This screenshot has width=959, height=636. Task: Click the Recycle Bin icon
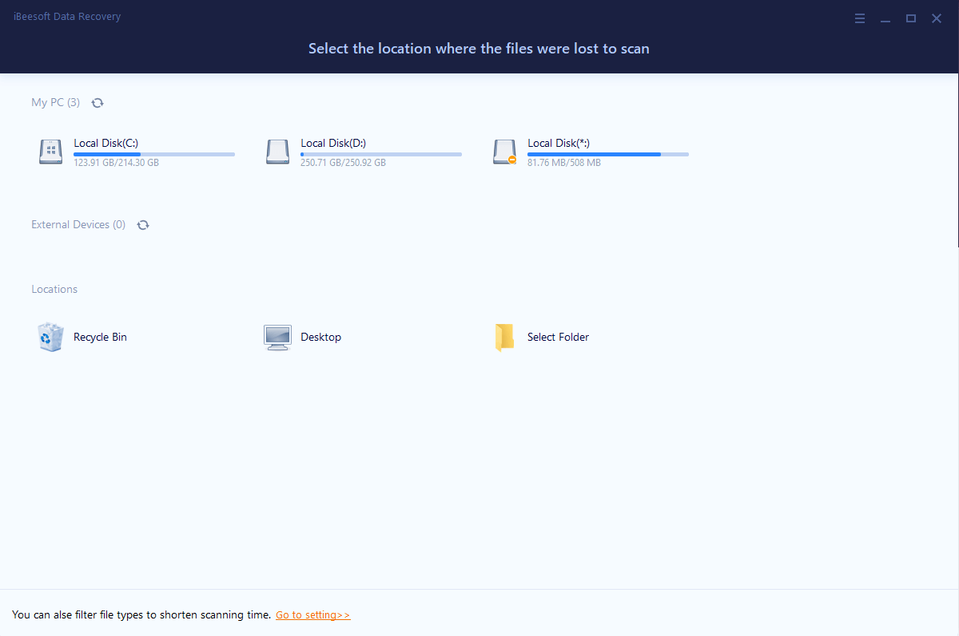click(x=50, y=337)
